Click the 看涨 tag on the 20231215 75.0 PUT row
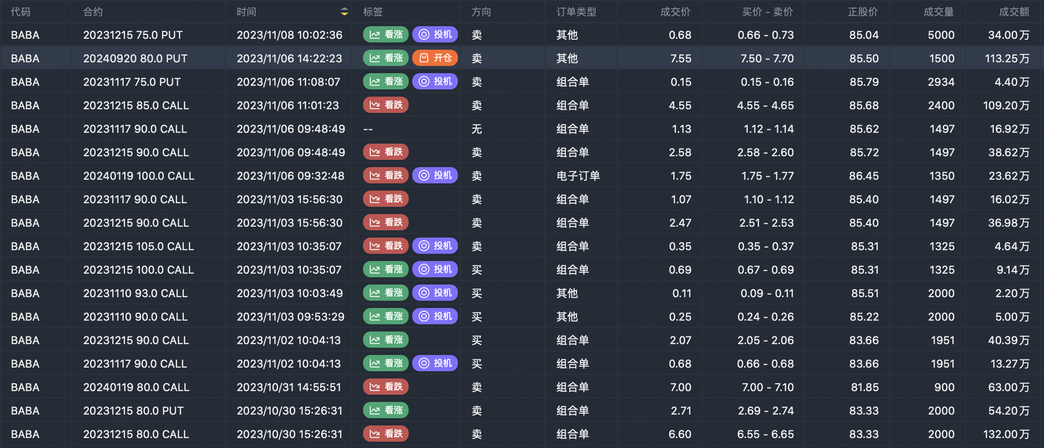Image resolution: width=1044 pixels, height=448 pixels. coord(386,34)
